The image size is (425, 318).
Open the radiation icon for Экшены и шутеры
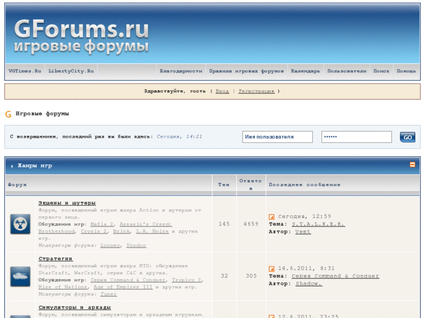[x=20, y=224]
